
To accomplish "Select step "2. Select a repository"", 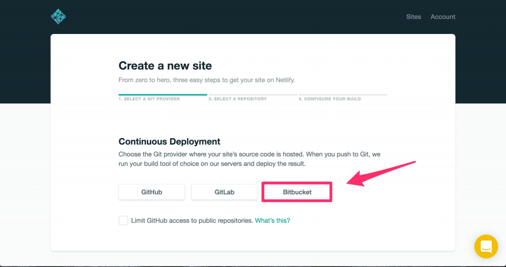I will coord(253,97).
